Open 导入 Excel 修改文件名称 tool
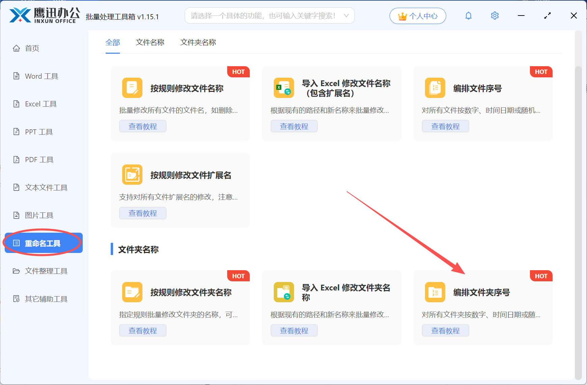The height and width of the screenshot is (385, 587). tap(284, 88)
